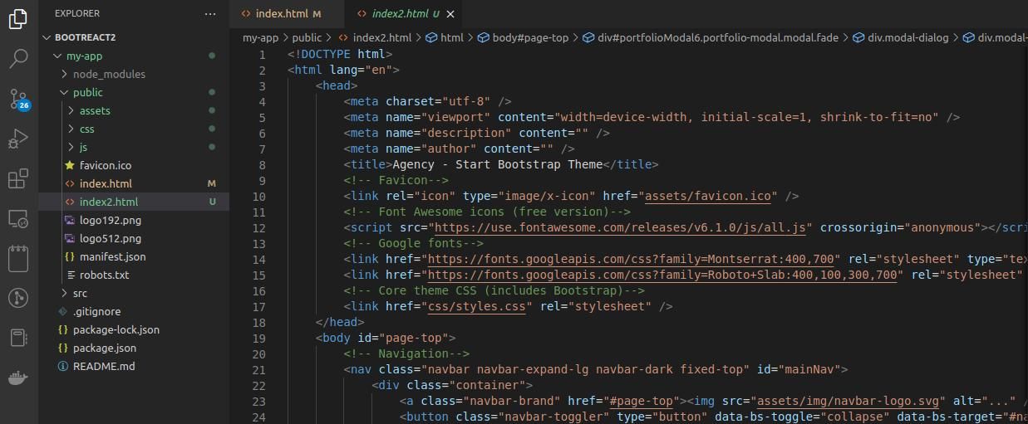Follow the css/styles.css link
The height and width of the screenshot is (424, 1028).
coord(476,306)
